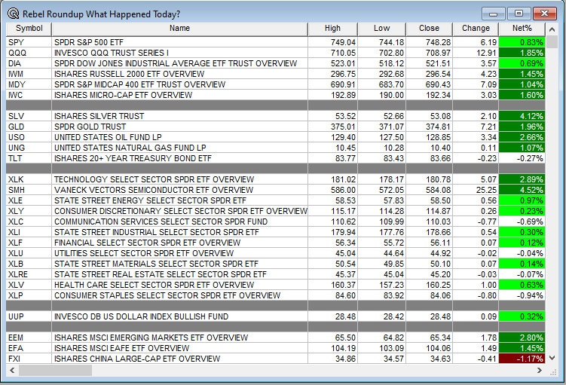Select the XLP symbol cell
566x385 pixels.
click(x=29, y=295)
